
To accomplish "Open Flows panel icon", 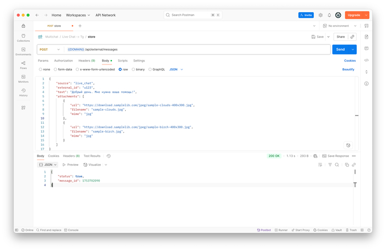I will tap(23, 65).
